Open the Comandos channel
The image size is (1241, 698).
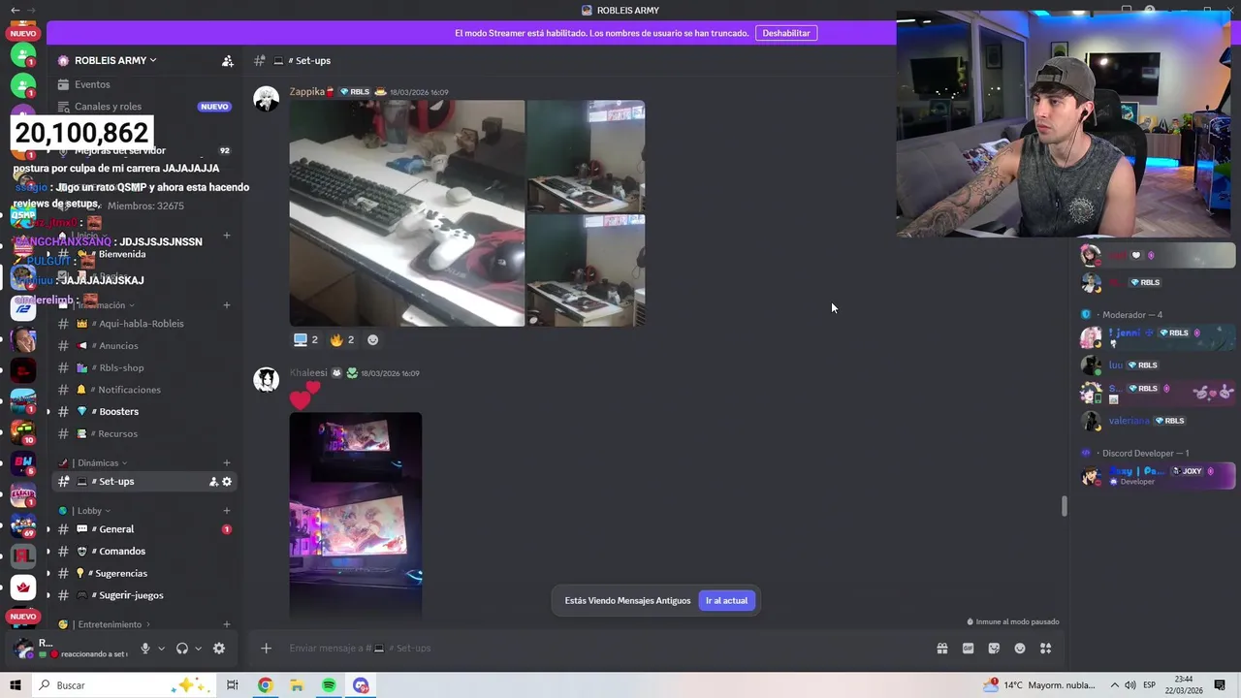pyautogui.click(x=143, y=552)
